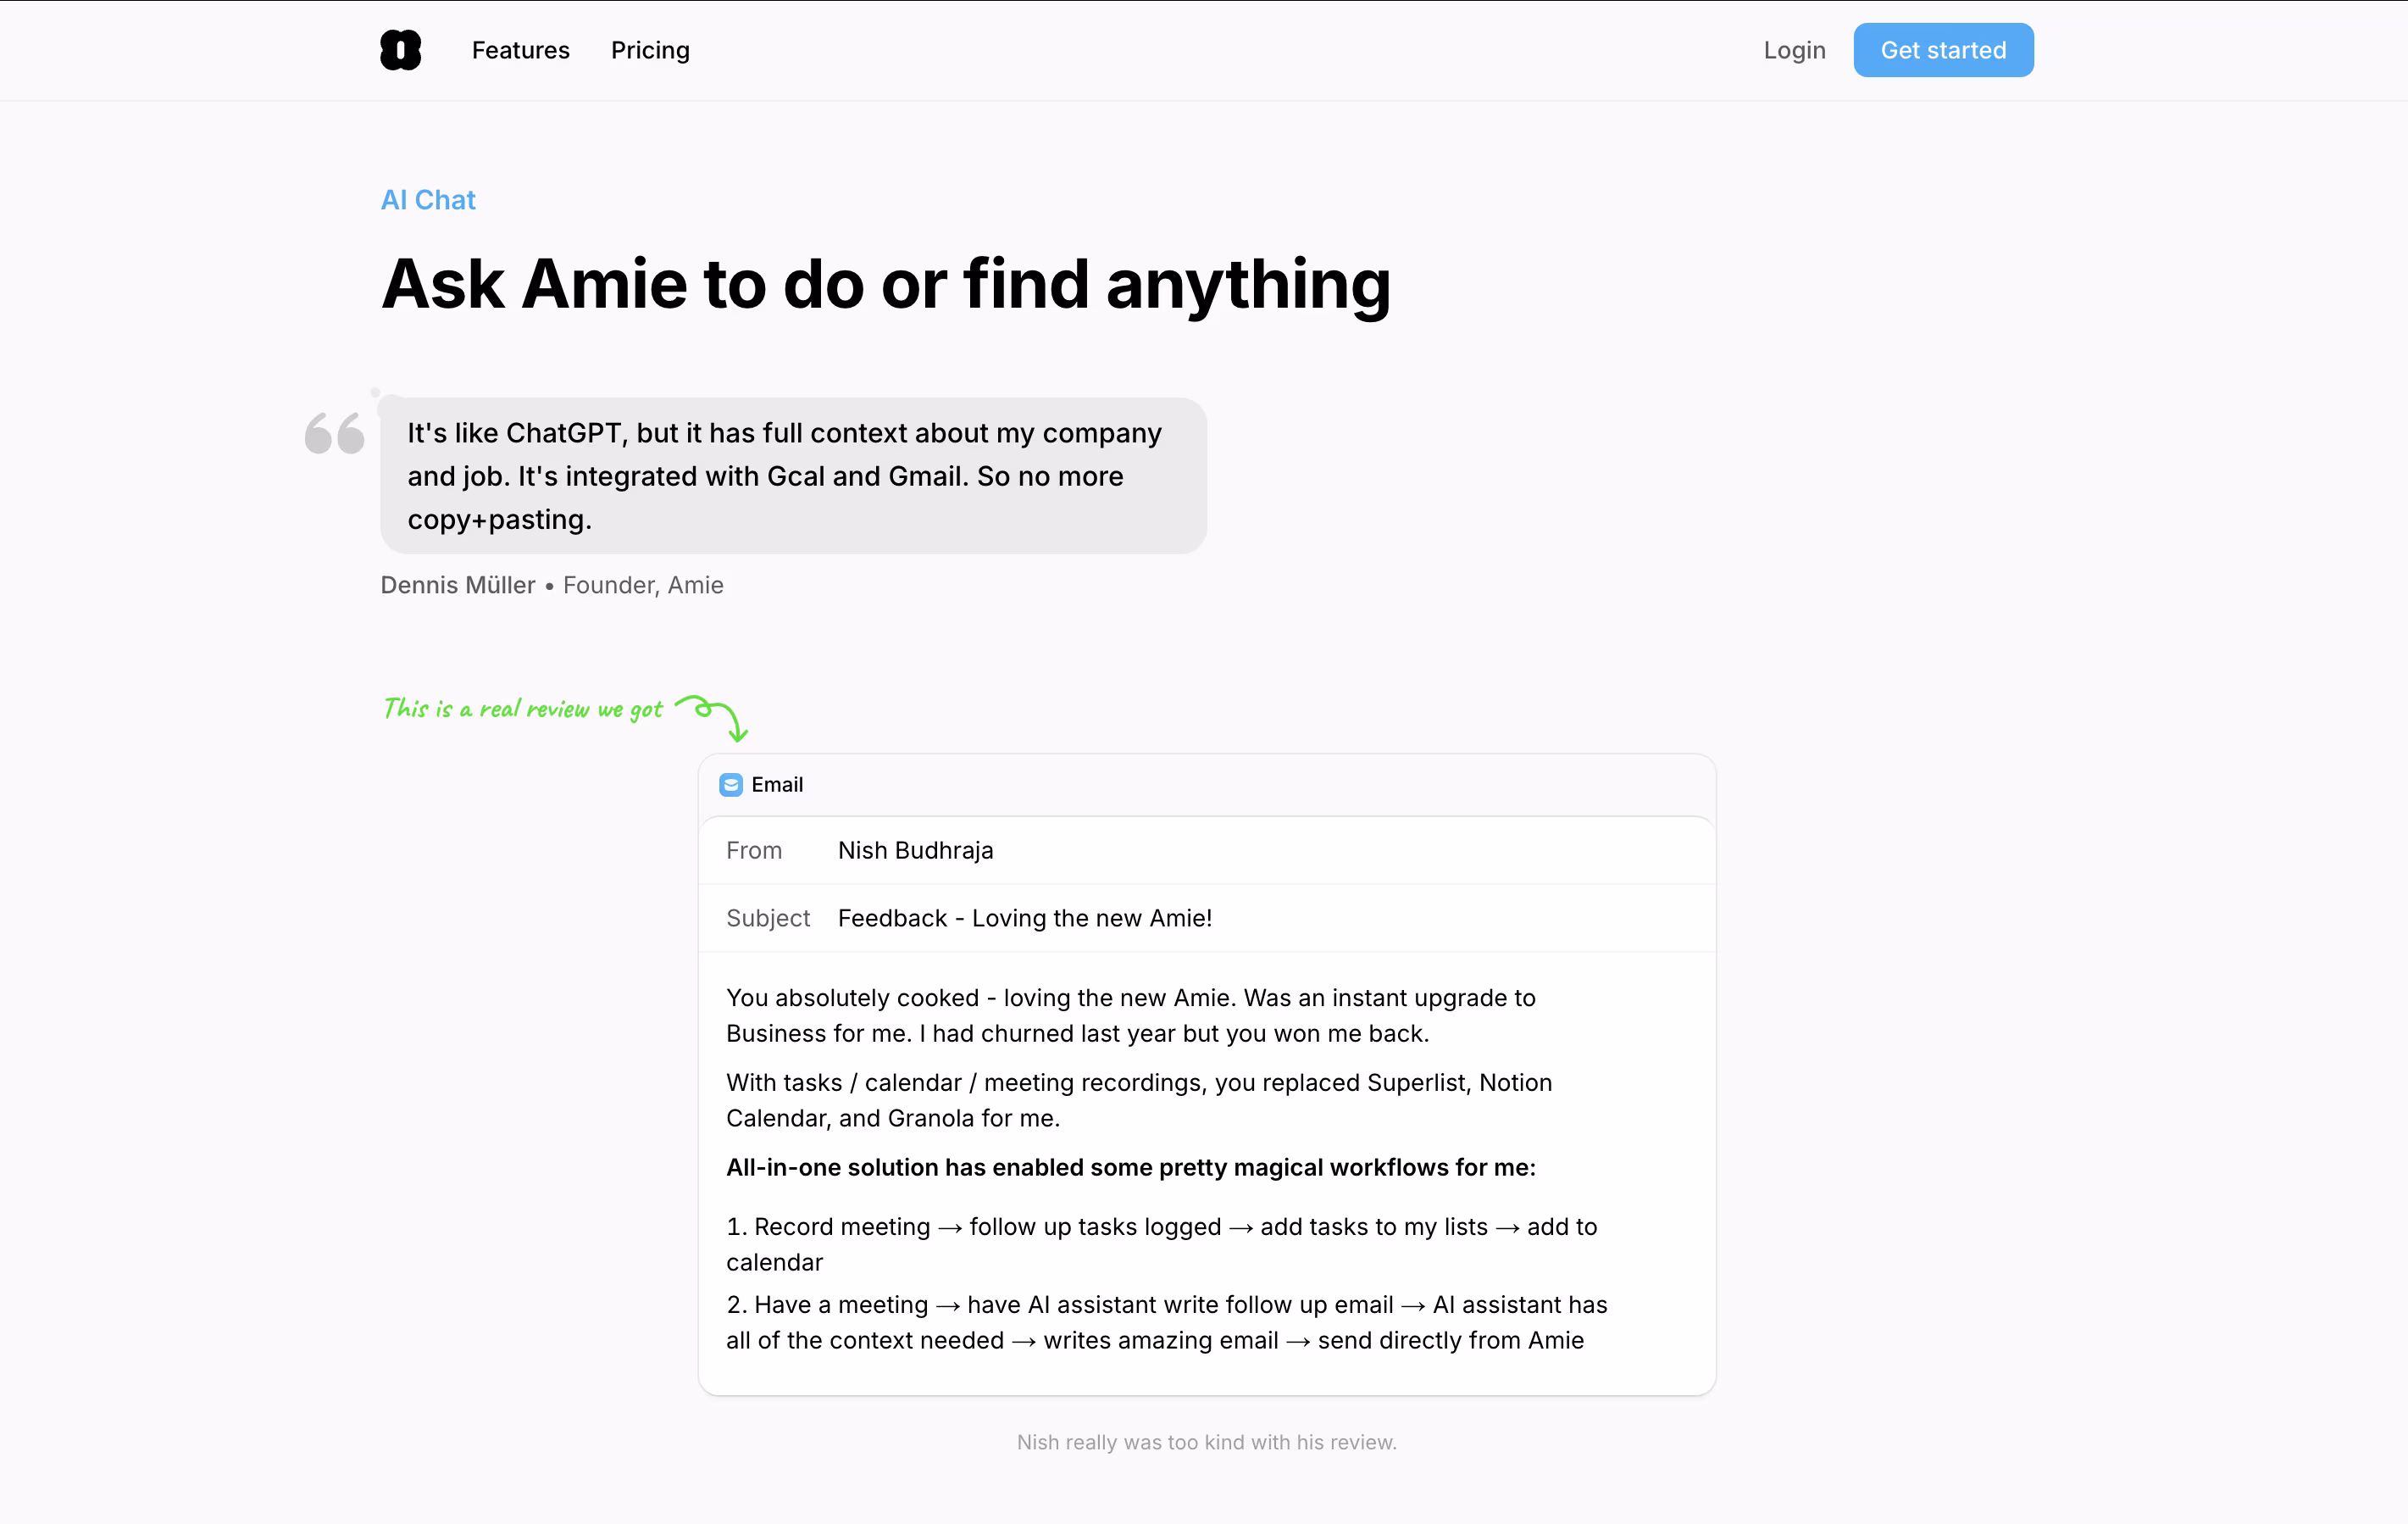2408x1524 pixels.
Task: Click the sender name Nish Budhraja
Action: (x=915, y=850)
